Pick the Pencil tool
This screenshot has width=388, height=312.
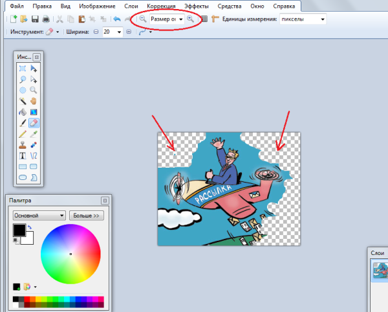point(23,133)
